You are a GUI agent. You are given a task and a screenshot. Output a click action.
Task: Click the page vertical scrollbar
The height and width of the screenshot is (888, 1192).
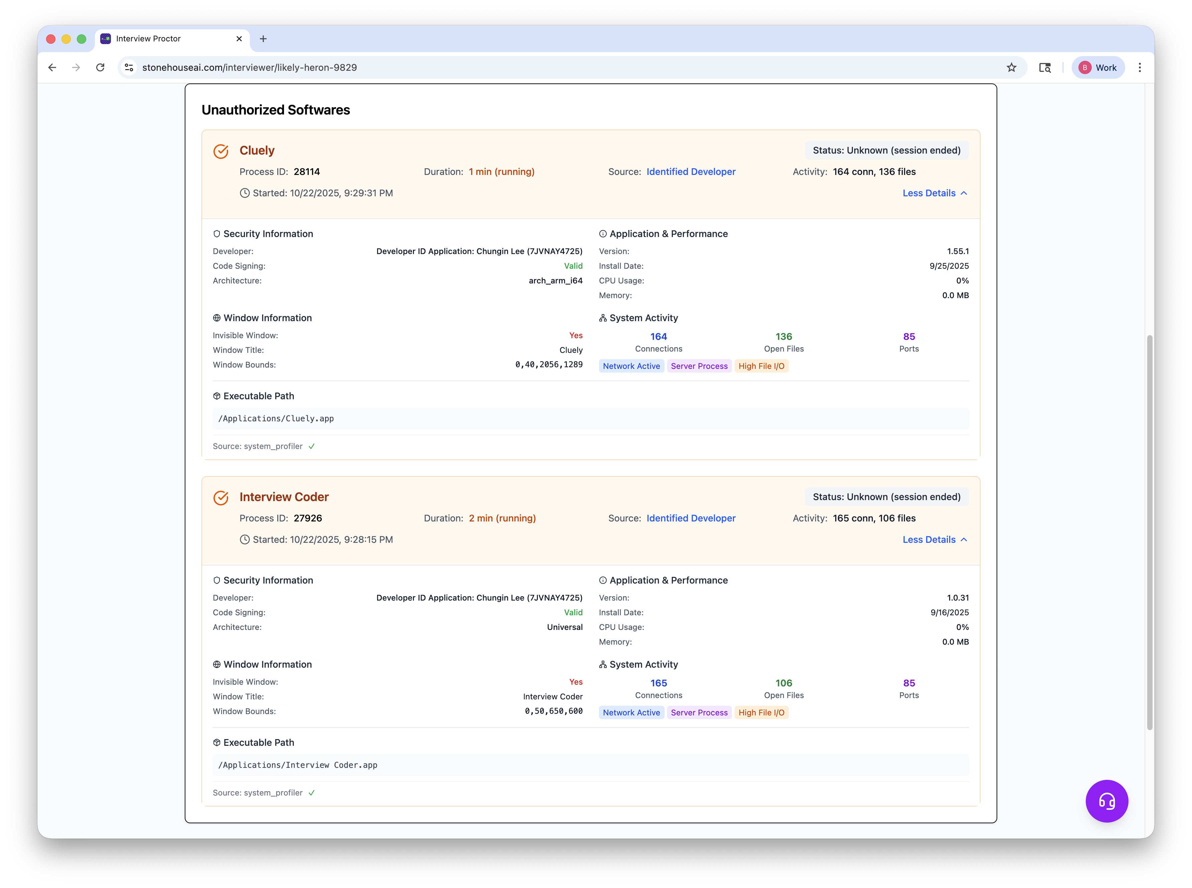click(x=1150, y=532)
